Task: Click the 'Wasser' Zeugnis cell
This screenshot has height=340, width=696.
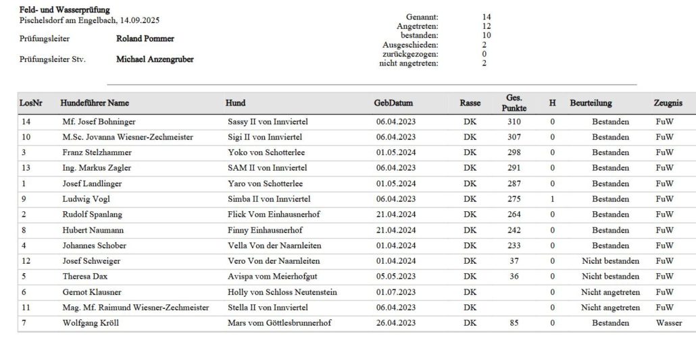Action: (x=669, y=323)
